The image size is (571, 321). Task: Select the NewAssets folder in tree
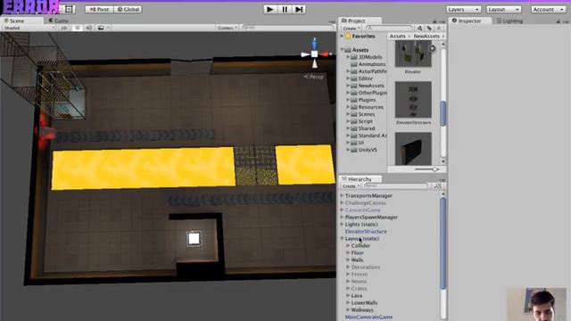(x=371, y=86)
